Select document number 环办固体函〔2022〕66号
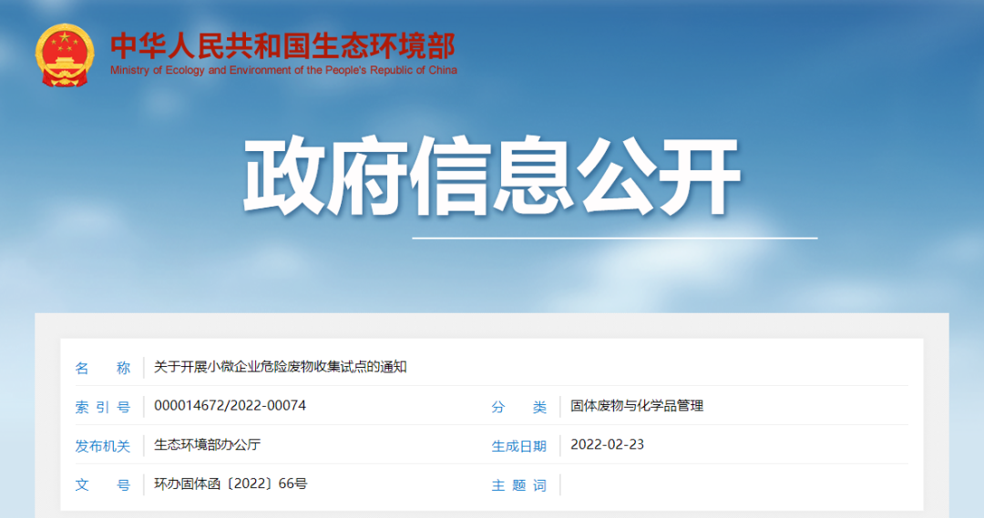The image size is (984, 518). 231,483
